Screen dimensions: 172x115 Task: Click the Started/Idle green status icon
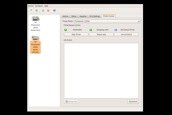click(x=66, y=30)
